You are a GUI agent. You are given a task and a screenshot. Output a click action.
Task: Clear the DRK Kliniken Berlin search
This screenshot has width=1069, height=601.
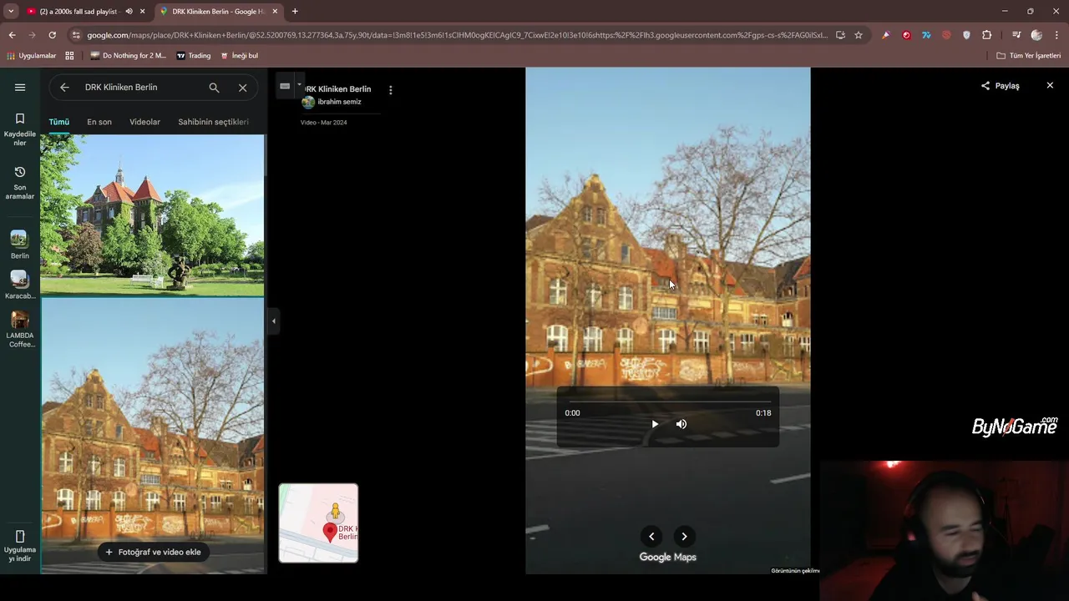click(242, 88)
